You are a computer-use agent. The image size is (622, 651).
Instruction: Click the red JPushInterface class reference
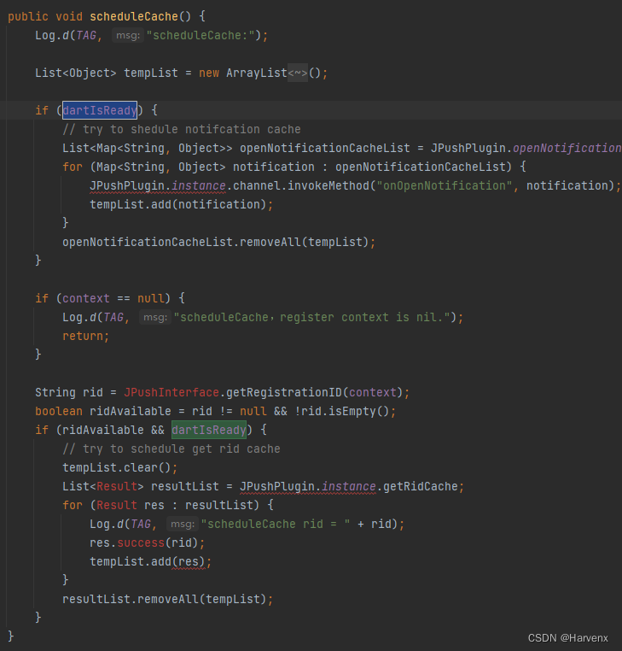tap(171, 392)
